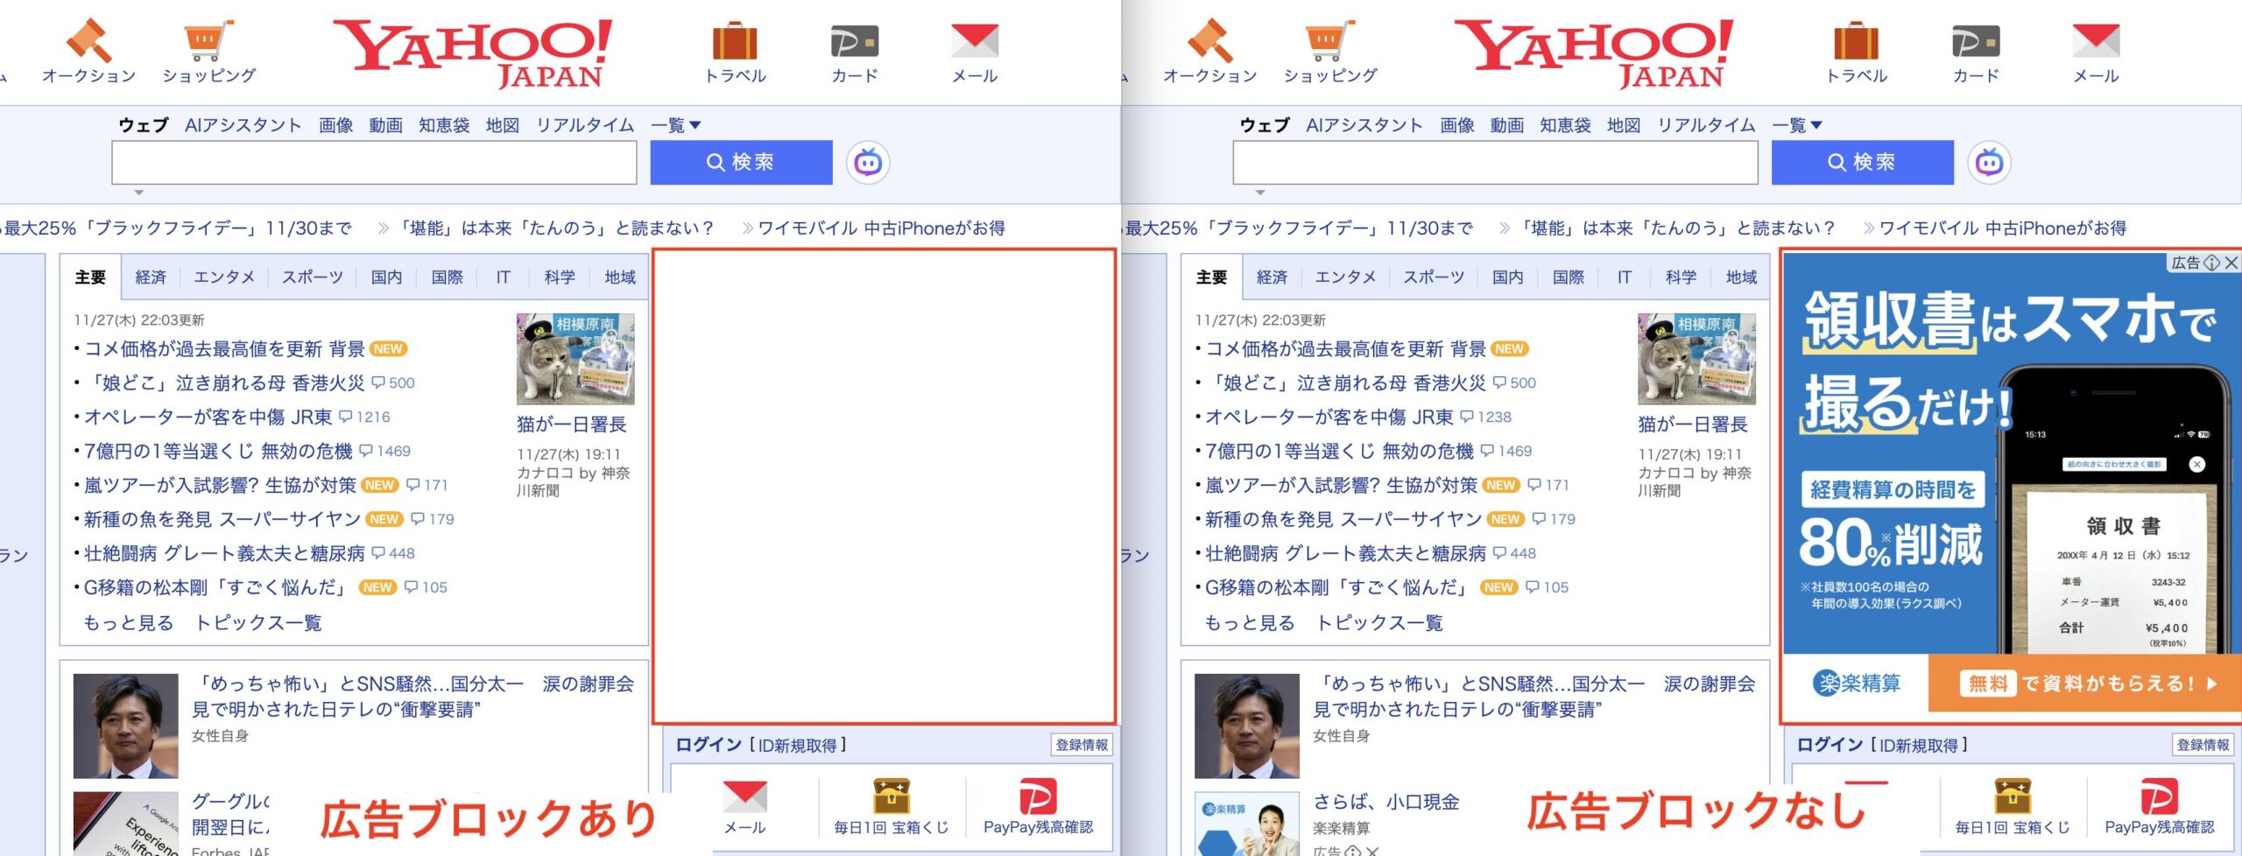Open PayPay残高確認 icon in right login panel
The width and height of the screenshot is (2242, 856).
(2159, 796)
